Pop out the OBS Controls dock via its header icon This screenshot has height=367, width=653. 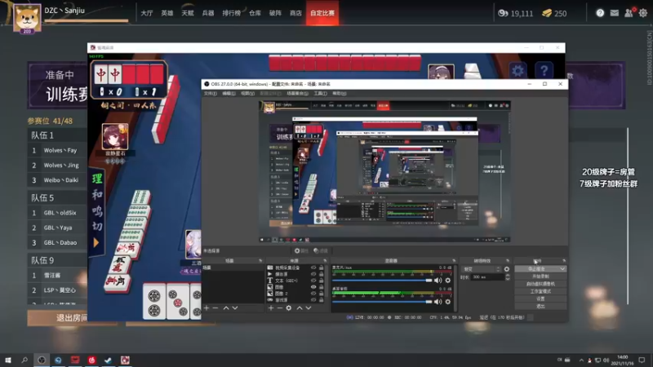[564, 261]
